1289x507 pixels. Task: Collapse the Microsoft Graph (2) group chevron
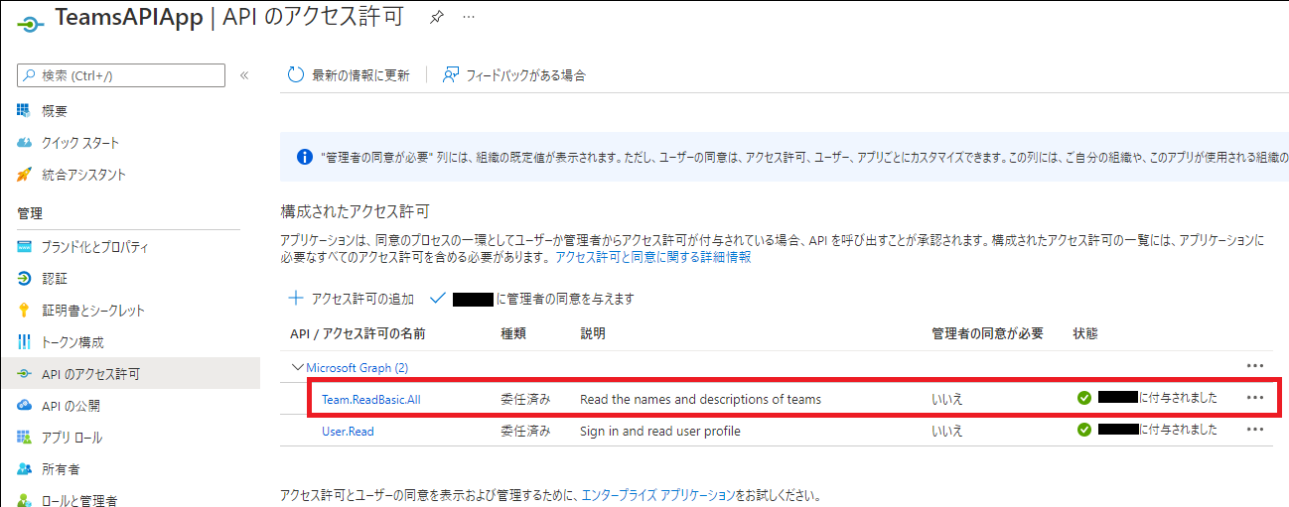pos(296,367)
